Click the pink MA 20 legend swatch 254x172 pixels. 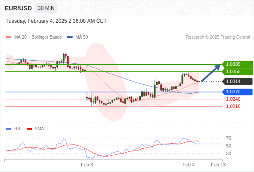[9, 37]
